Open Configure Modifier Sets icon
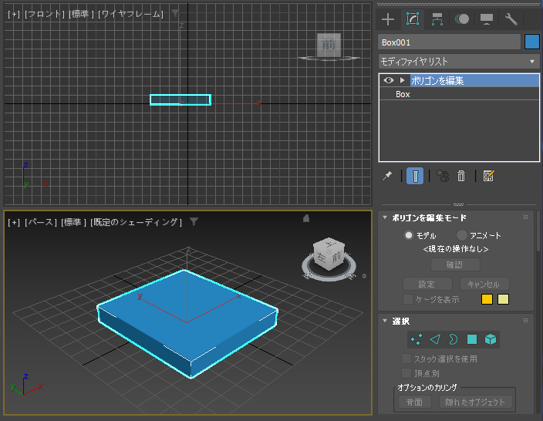This screenshot has height=421, width=543. (489, 176)
